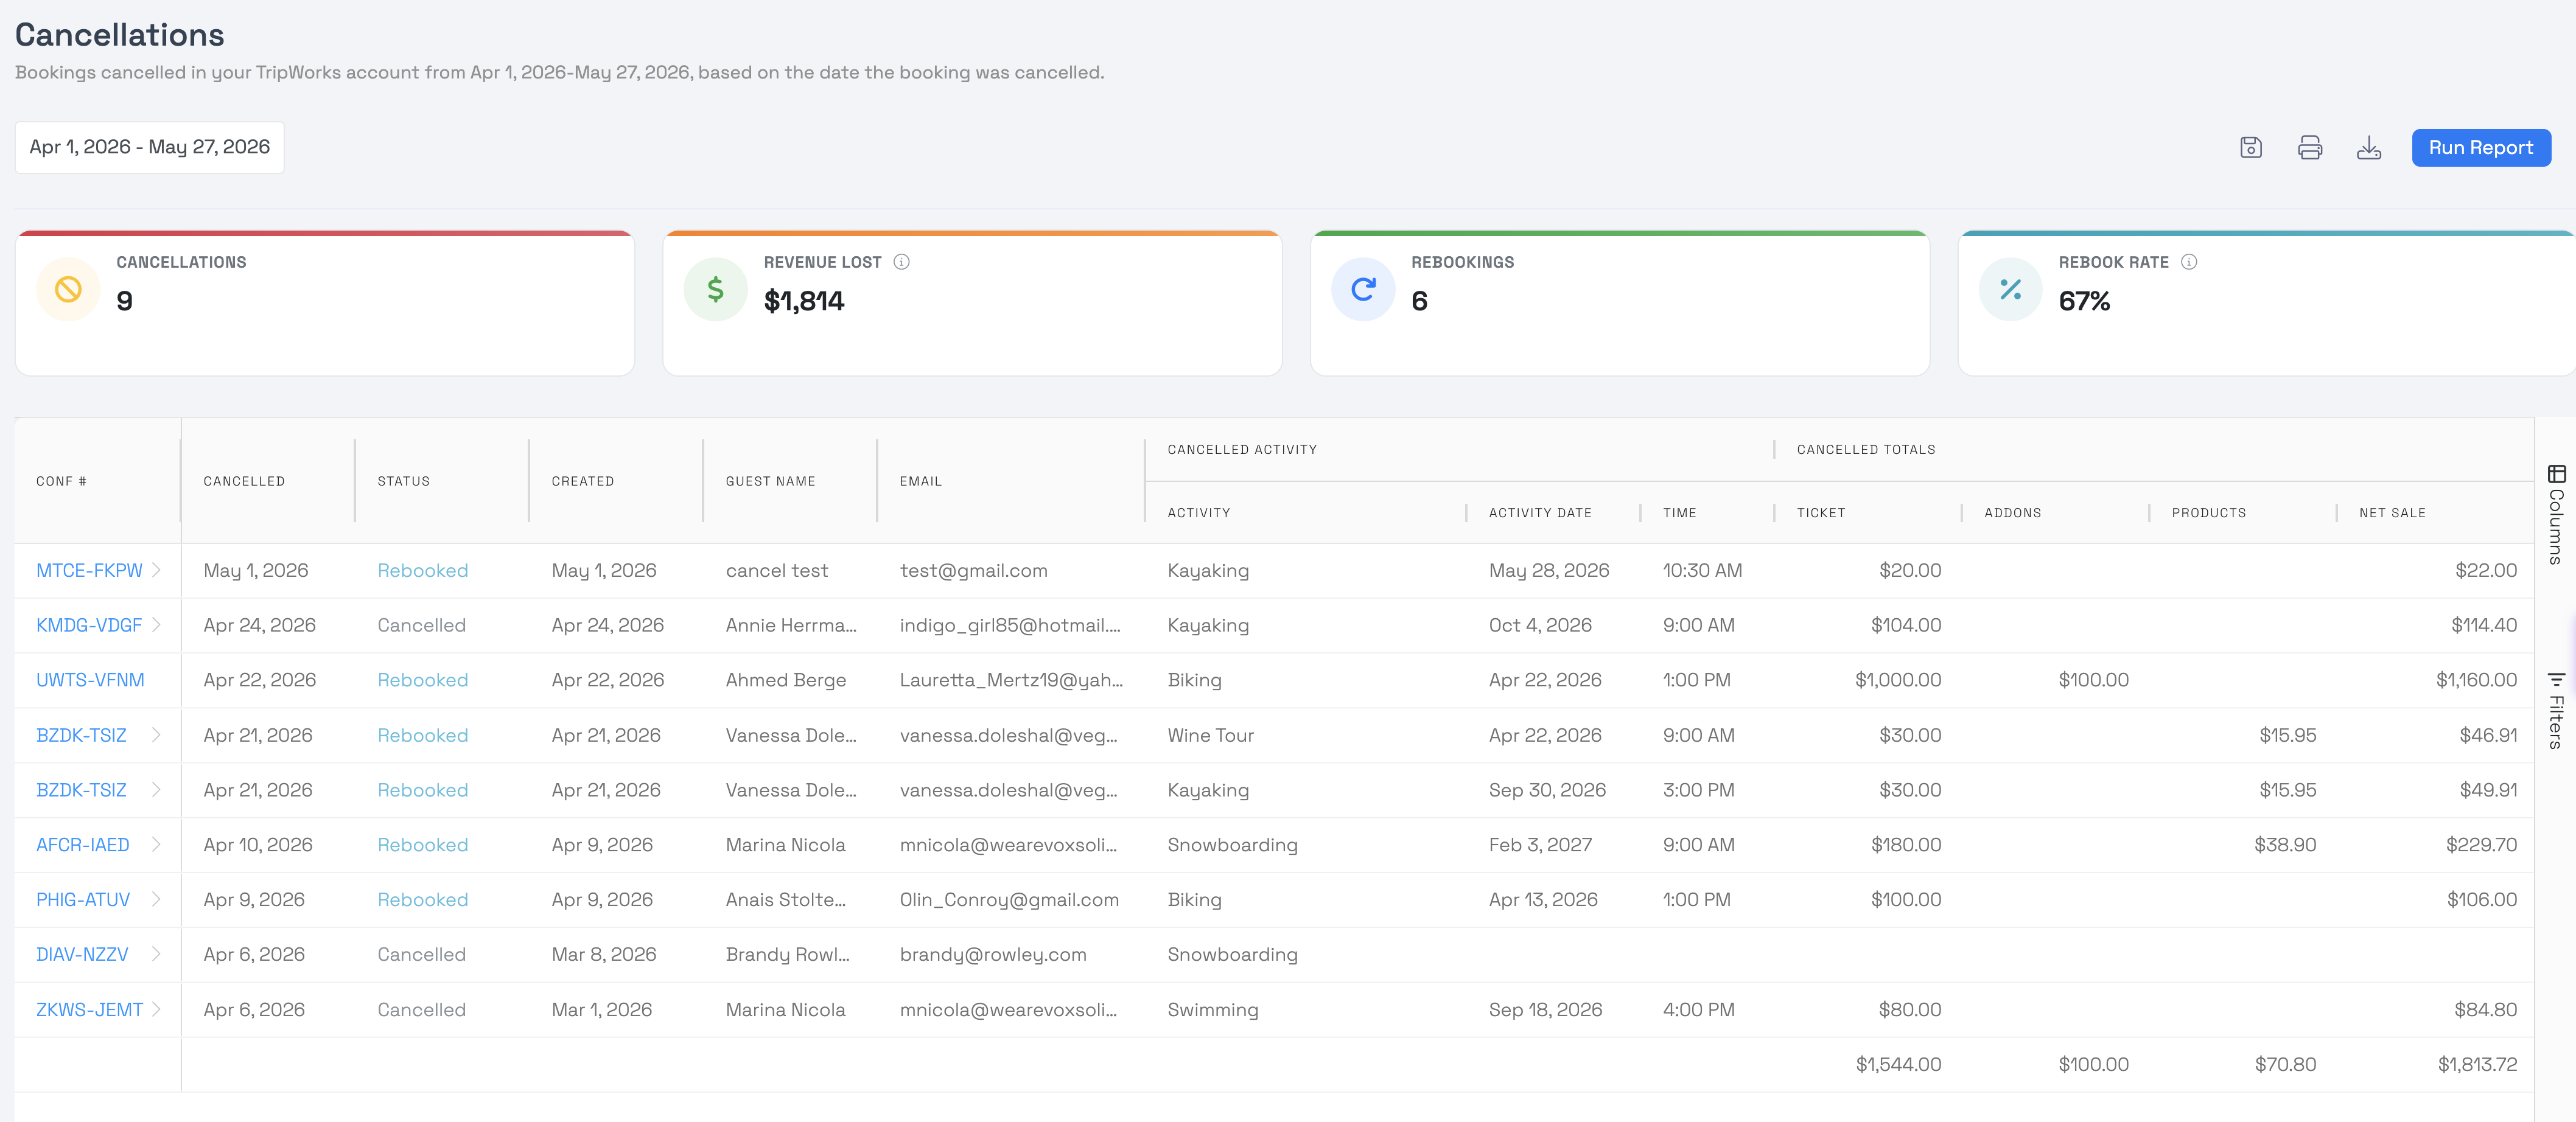The width and height of the screenshot is (2576, 1122).
Task: Sort by the Time column header
Action: pyautogui.click(x=1679, y=513)
